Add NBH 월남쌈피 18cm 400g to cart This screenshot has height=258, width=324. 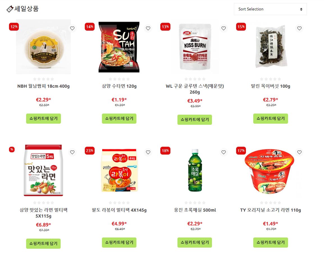point(44,119)
